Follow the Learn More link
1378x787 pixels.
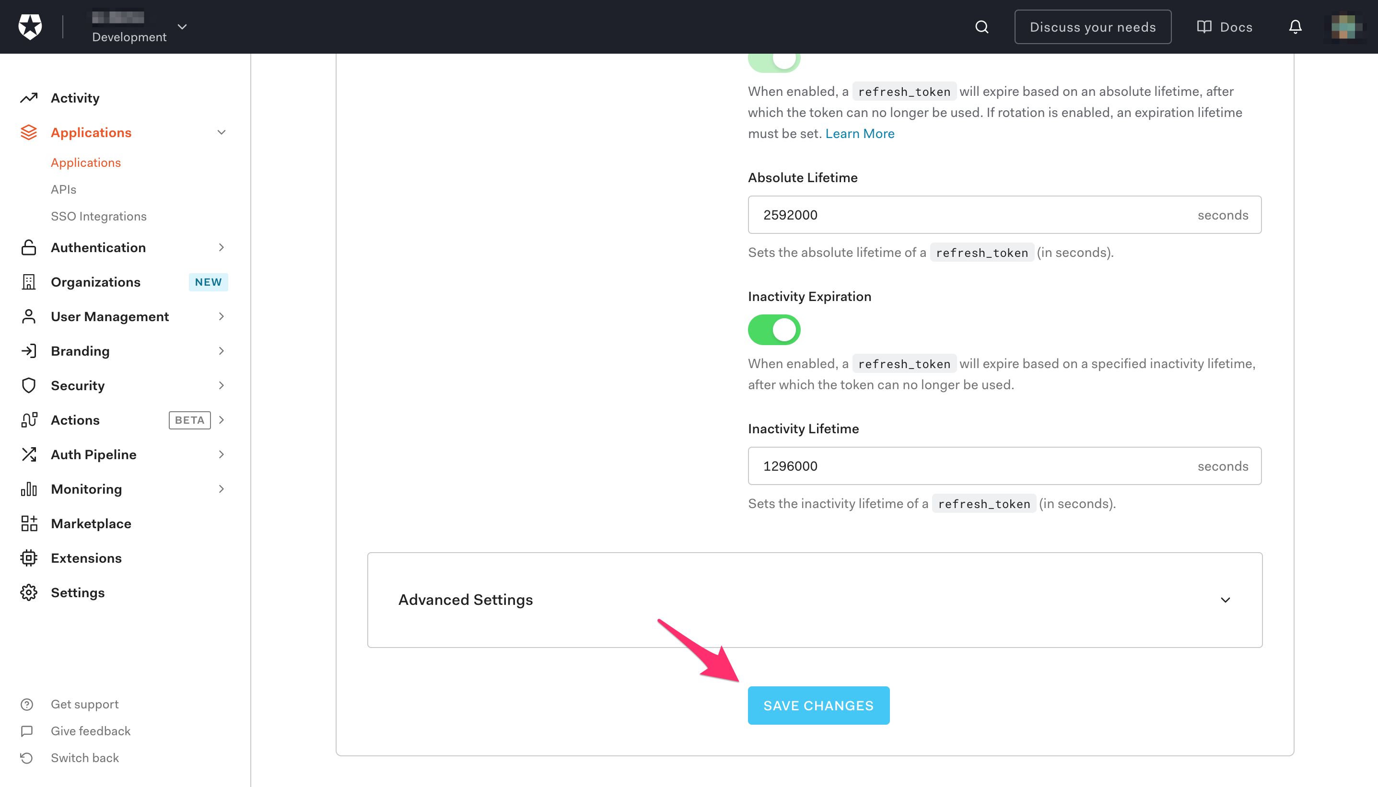coord(860,134)
